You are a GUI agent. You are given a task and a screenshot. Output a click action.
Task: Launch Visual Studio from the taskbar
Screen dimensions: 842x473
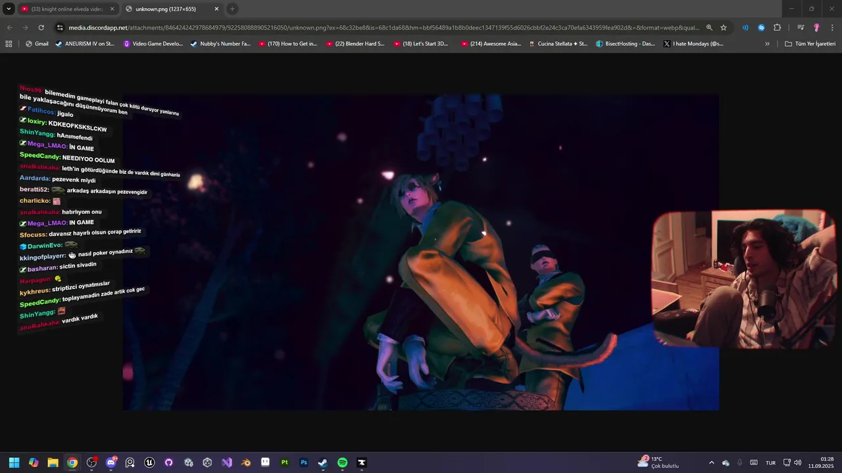click(227, 462)
